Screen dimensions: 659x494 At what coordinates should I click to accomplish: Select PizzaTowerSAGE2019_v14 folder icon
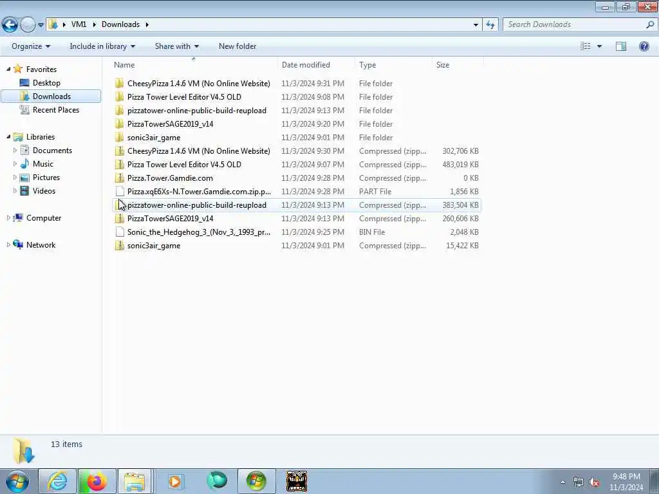point(119,124)
